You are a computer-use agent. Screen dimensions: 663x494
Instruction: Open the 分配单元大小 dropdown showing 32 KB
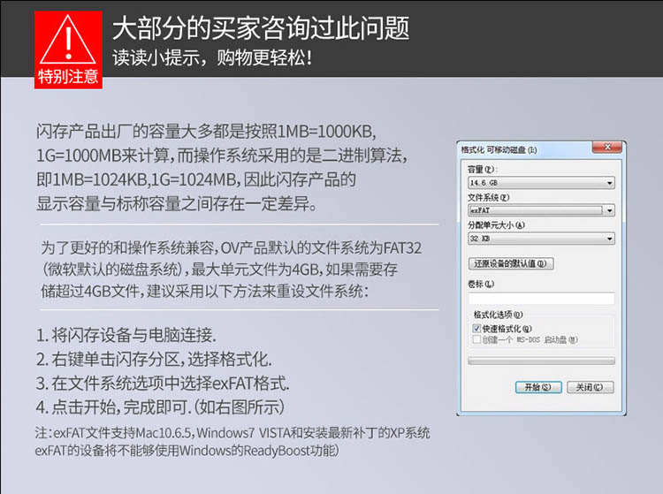click(540, 239)
